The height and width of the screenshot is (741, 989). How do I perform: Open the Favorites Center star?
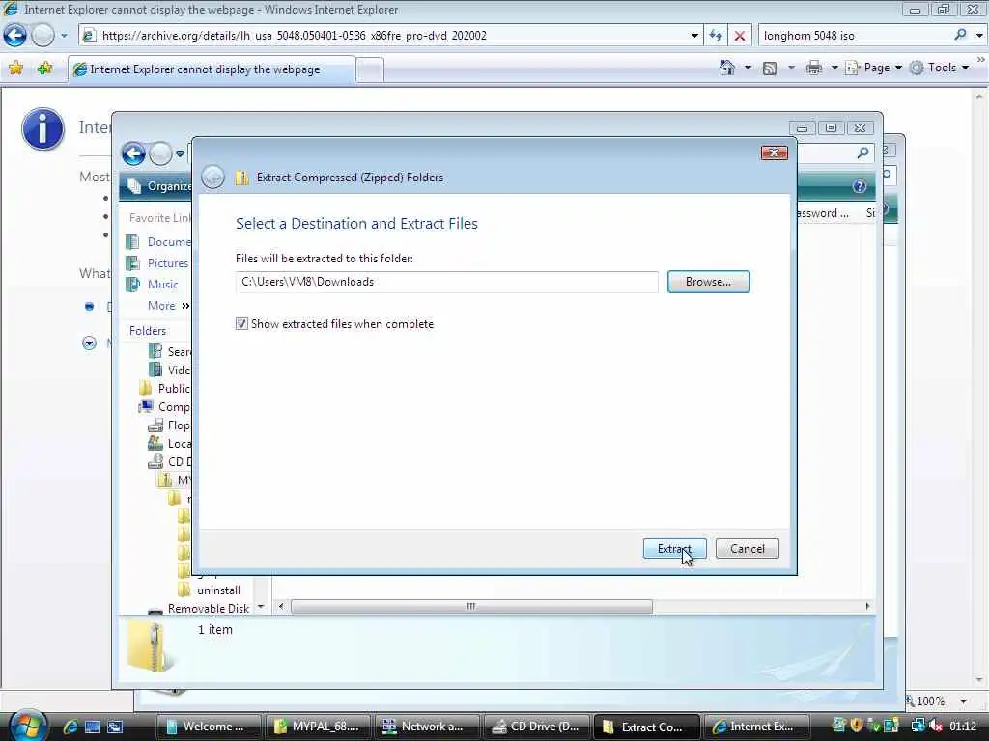coord(15,69)
